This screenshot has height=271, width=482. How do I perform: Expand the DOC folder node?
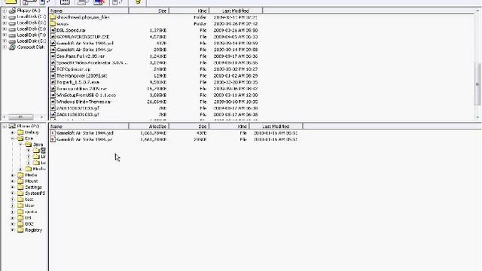pos(13,224)
